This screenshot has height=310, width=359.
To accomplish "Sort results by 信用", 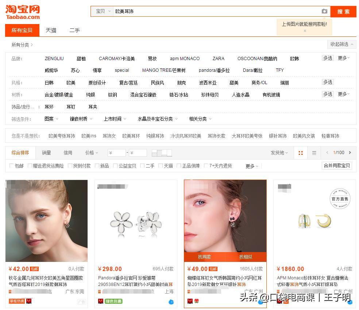I will coord(68,153).
